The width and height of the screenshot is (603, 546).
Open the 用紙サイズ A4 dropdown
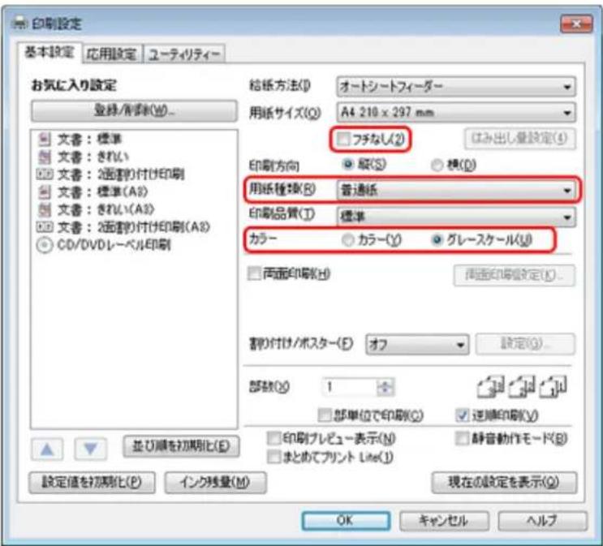click(x=456, y=113)
